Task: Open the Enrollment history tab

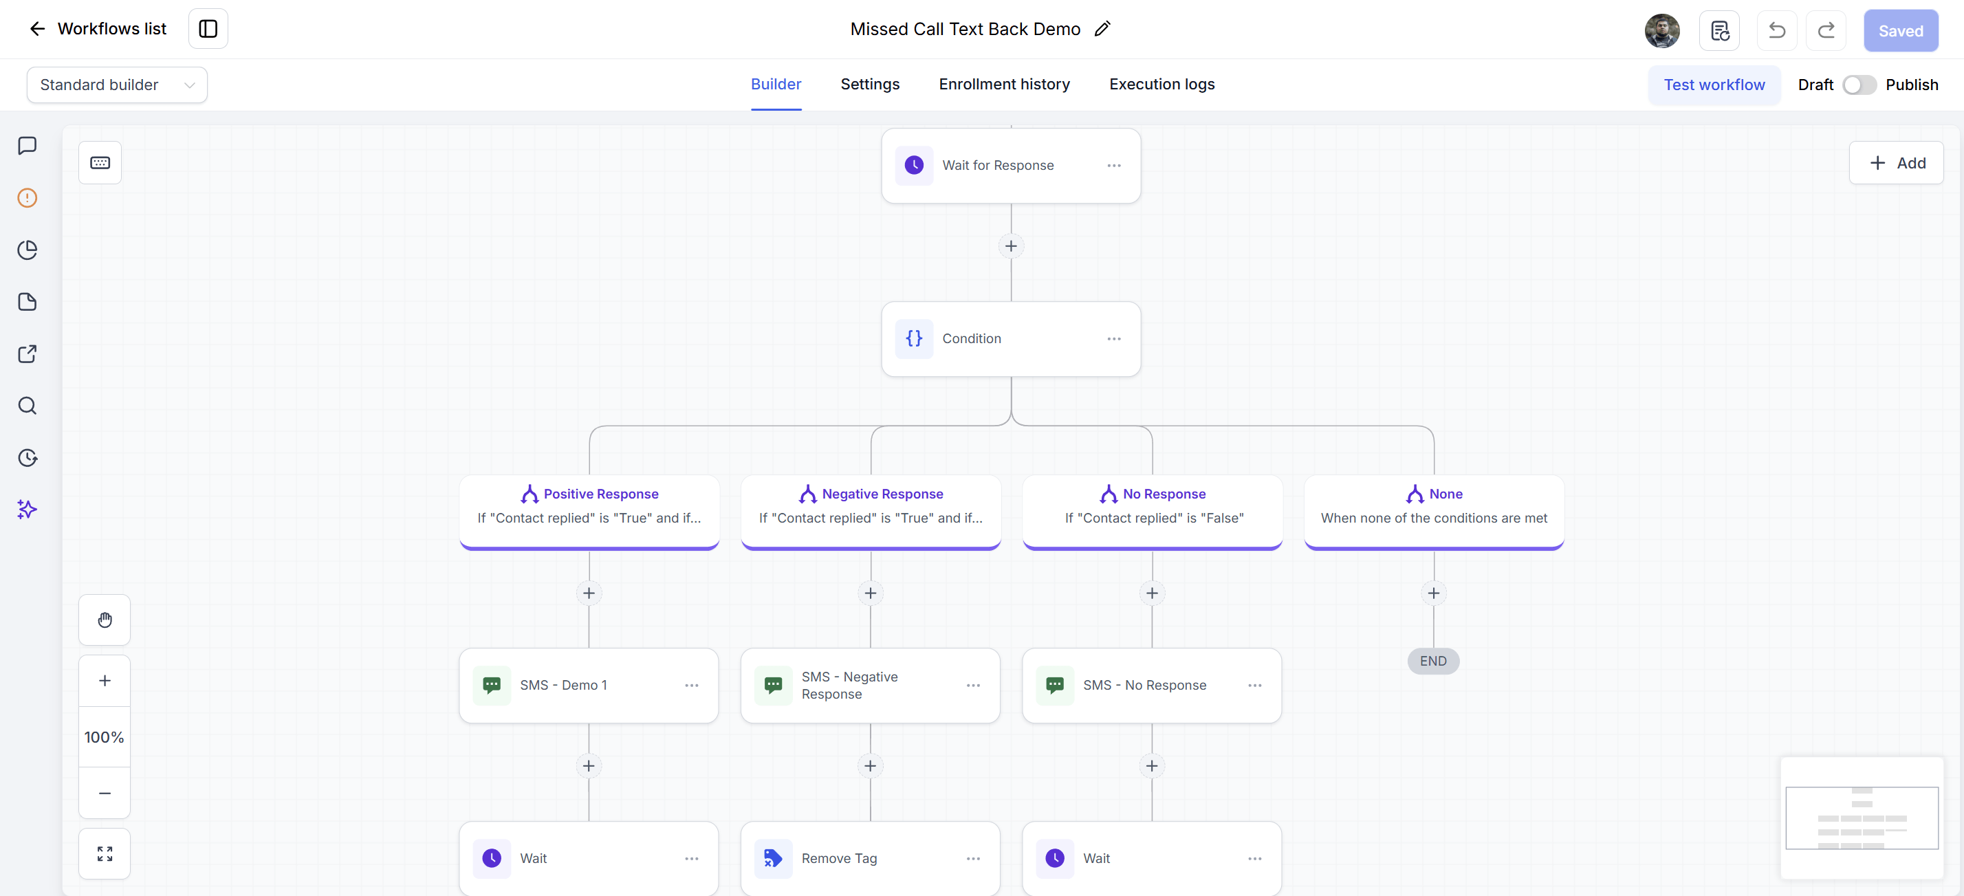Action: [1004, 85]
